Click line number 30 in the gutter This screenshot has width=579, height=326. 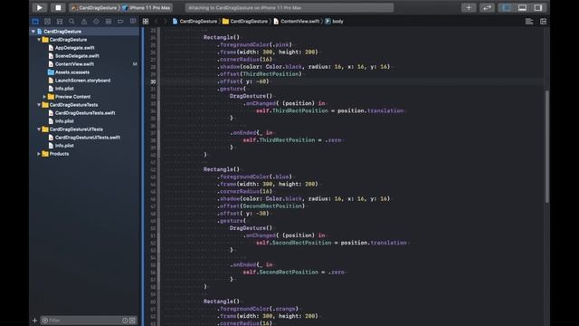153,81
